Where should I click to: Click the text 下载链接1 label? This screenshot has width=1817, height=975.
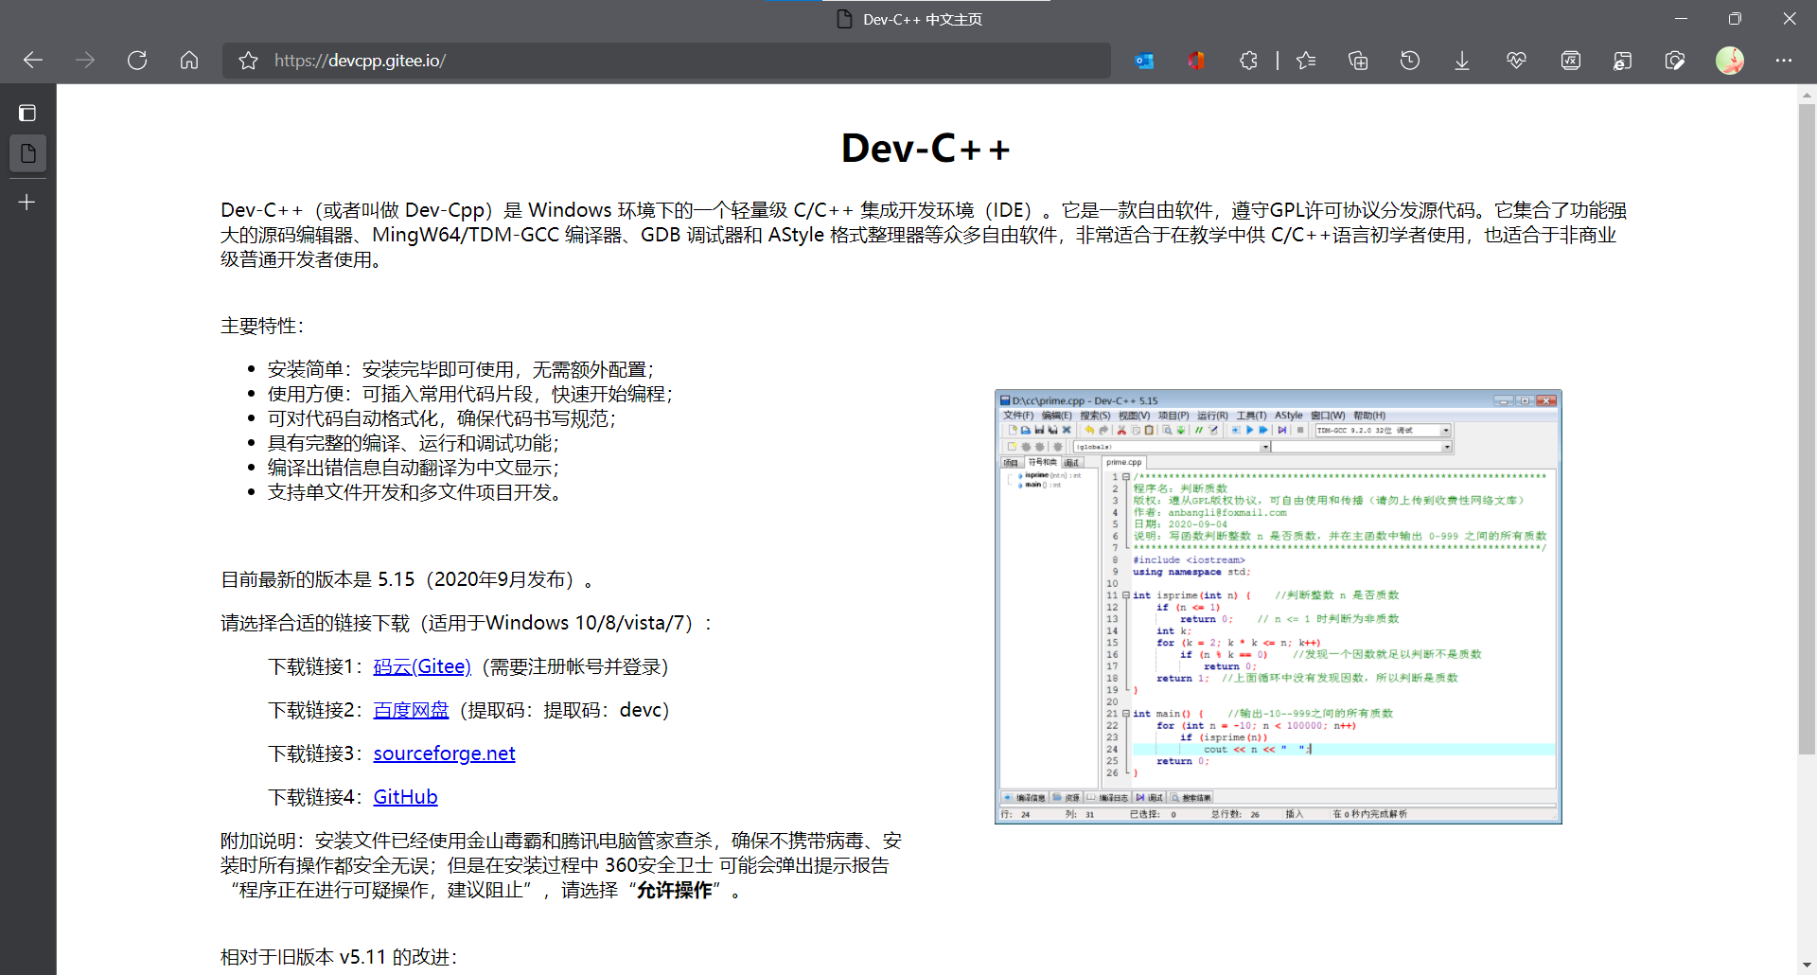pos(315,666)
